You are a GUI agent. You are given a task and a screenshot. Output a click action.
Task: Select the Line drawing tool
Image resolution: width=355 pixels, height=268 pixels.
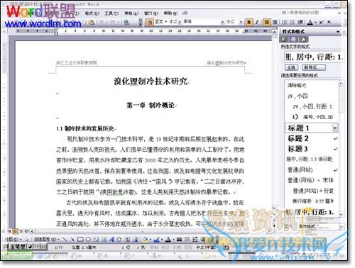pos(65,240)
